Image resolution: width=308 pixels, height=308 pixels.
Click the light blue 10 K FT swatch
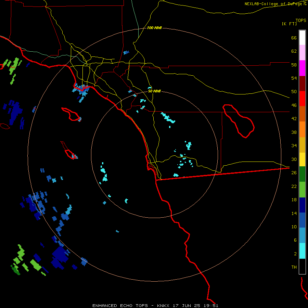pyautogui.click(x=302, y=235)
